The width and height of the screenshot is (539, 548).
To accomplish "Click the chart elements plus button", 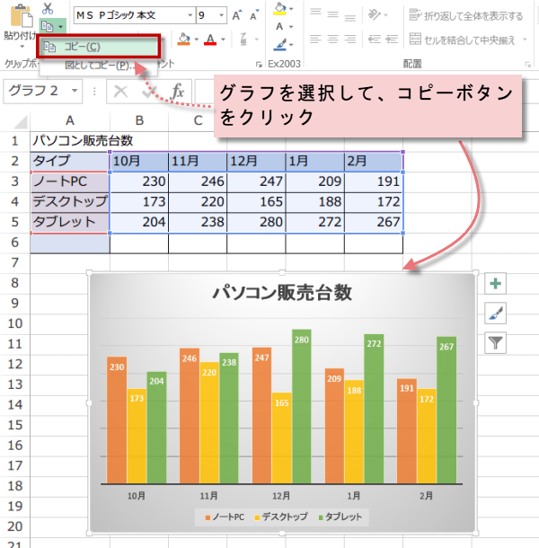I will pyautogui.click(x=495, y=284).
